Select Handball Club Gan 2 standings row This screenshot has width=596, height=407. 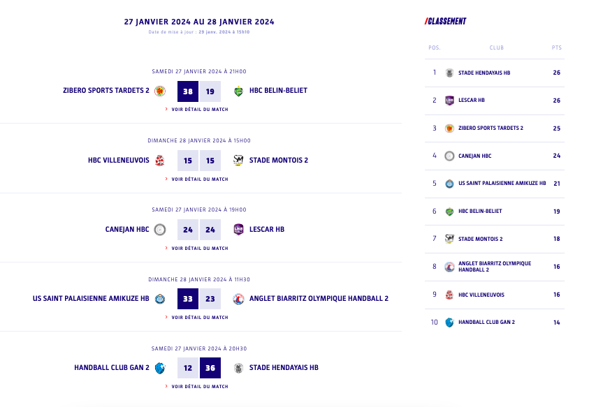pyautogui.click(x=486, y=323)
